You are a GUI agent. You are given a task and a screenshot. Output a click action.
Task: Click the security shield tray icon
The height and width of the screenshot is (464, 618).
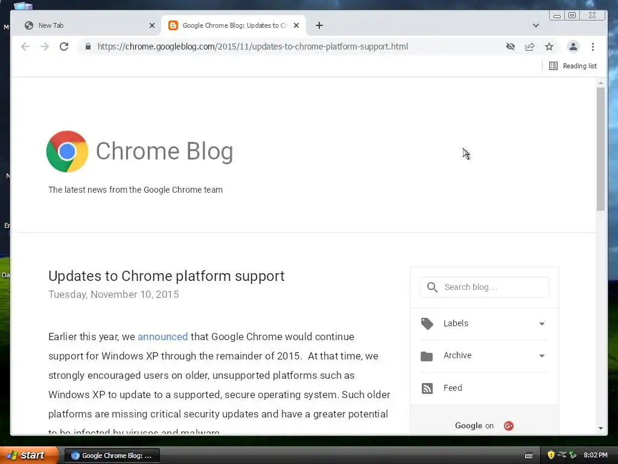coord(550,455)
